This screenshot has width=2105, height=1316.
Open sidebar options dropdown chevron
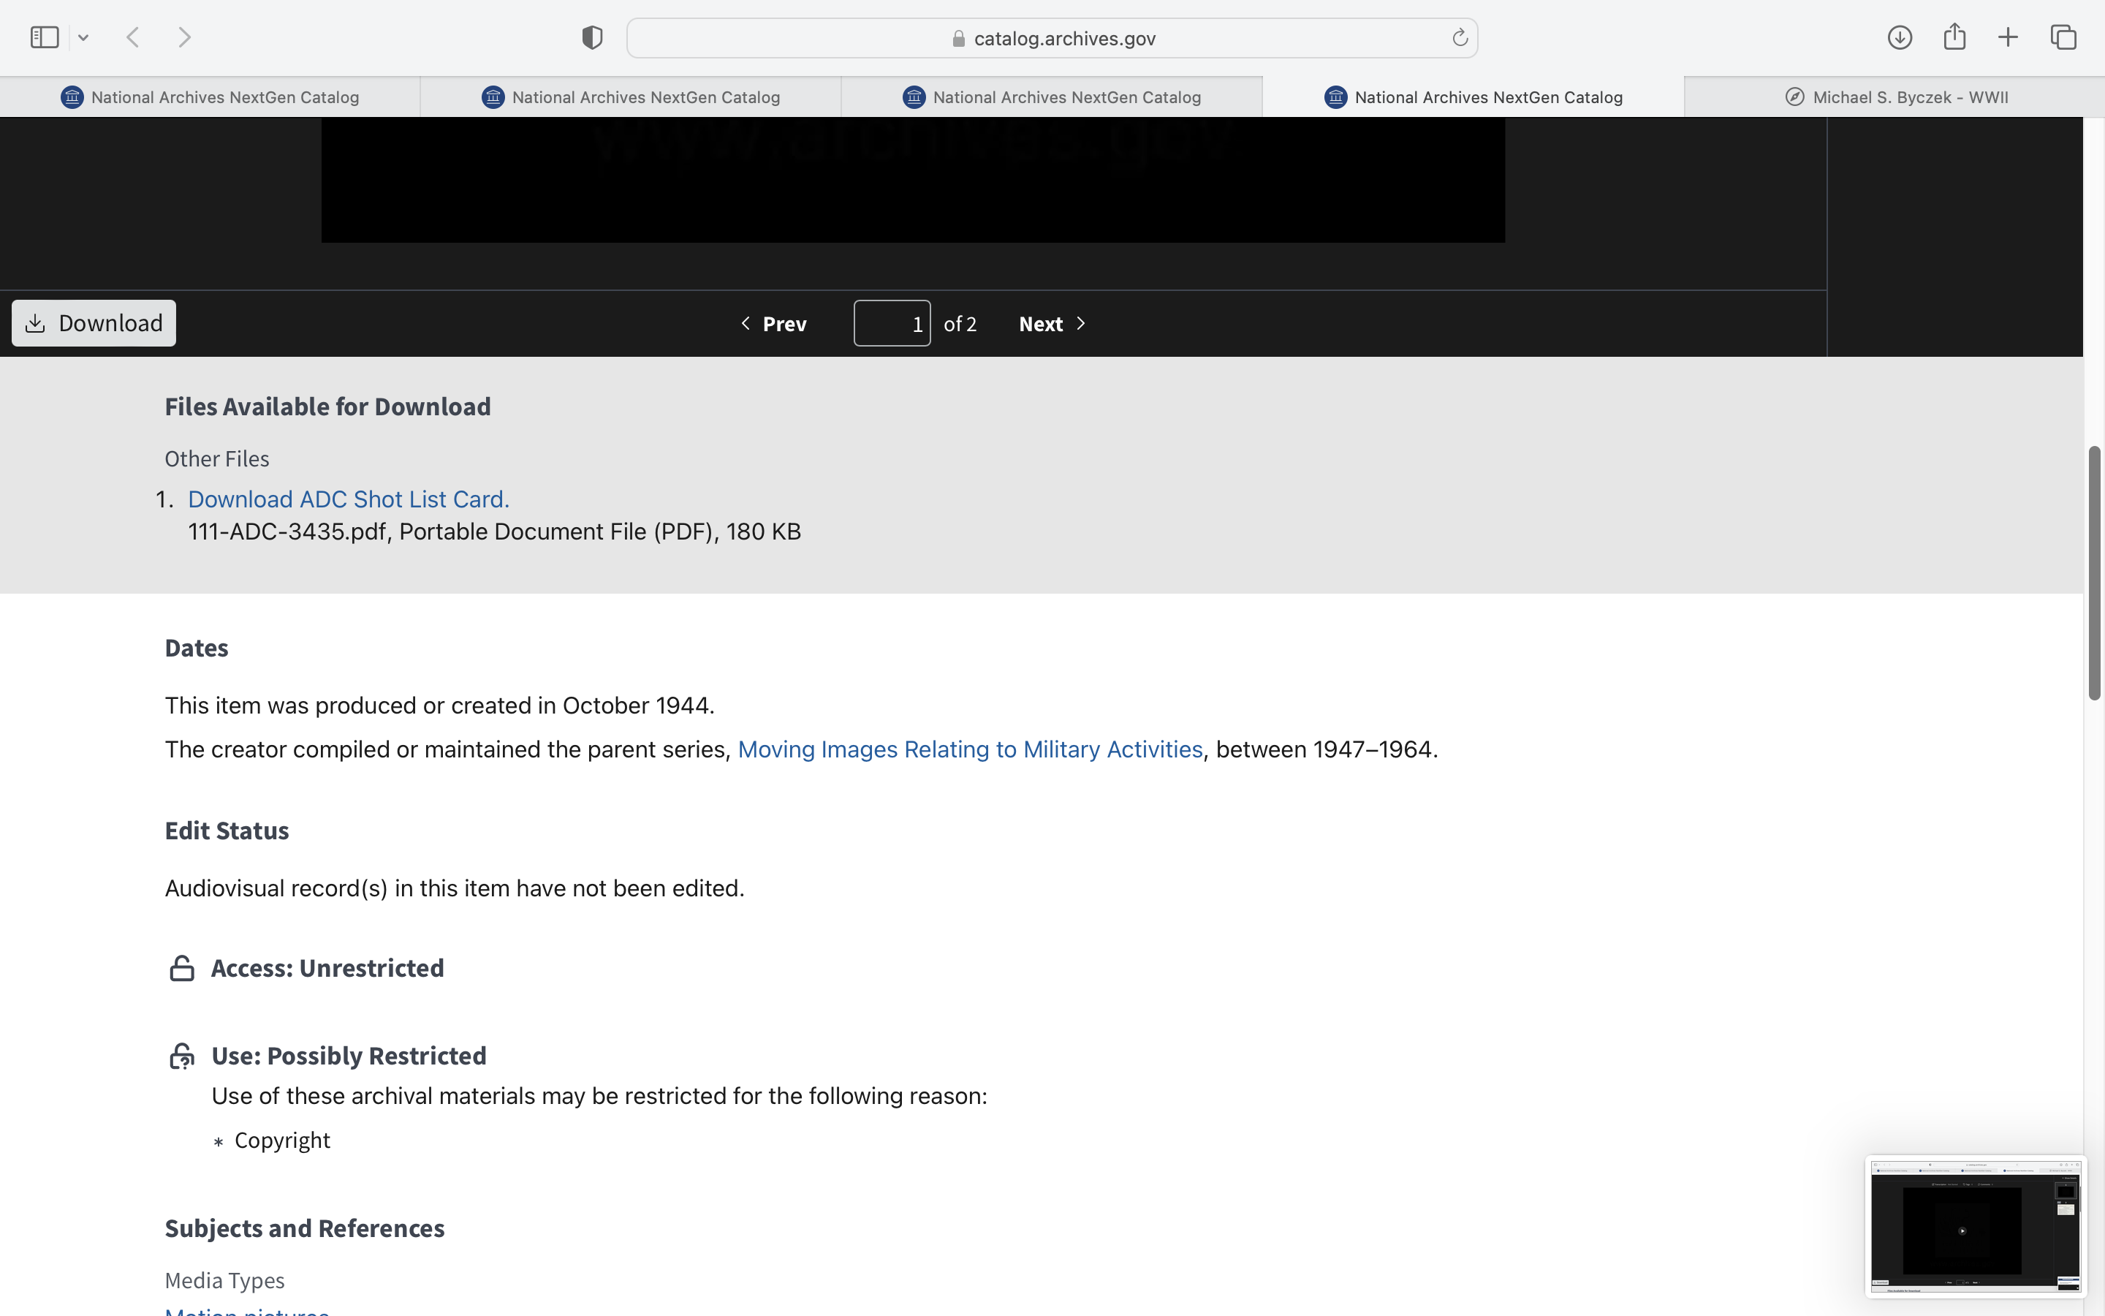tap(83, 37)
